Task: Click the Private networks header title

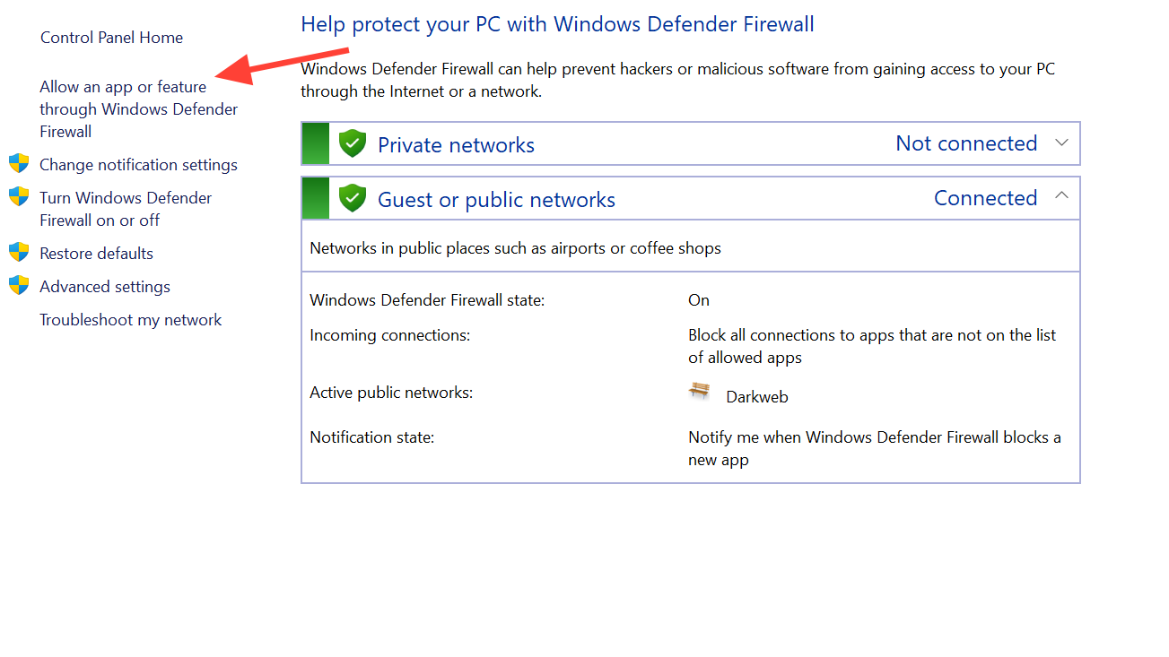Action: (x=456, y=145)
